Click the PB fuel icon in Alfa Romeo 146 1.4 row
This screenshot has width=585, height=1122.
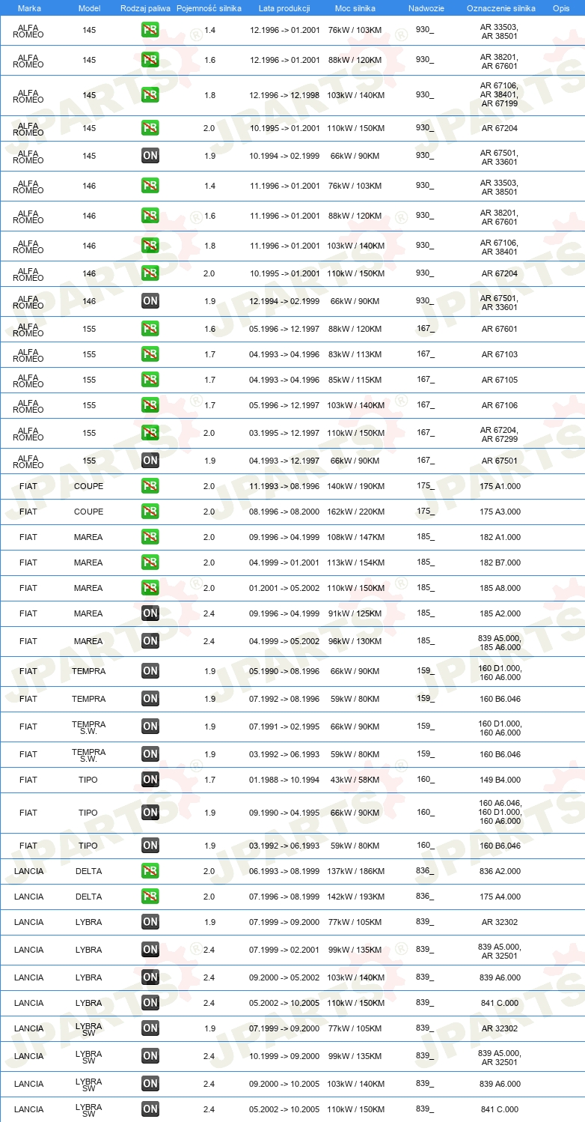pos(150,186)
